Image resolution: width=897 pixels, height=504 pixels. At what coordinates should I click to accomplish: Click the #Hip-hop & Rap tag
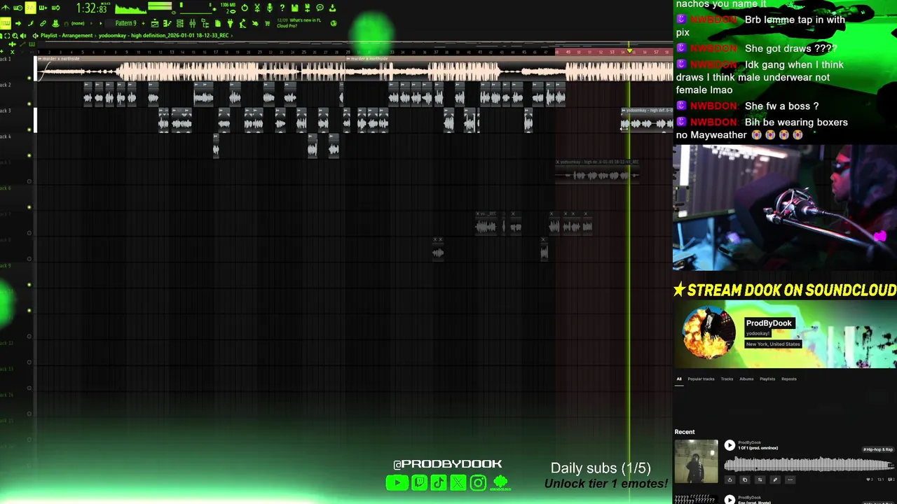878,449
